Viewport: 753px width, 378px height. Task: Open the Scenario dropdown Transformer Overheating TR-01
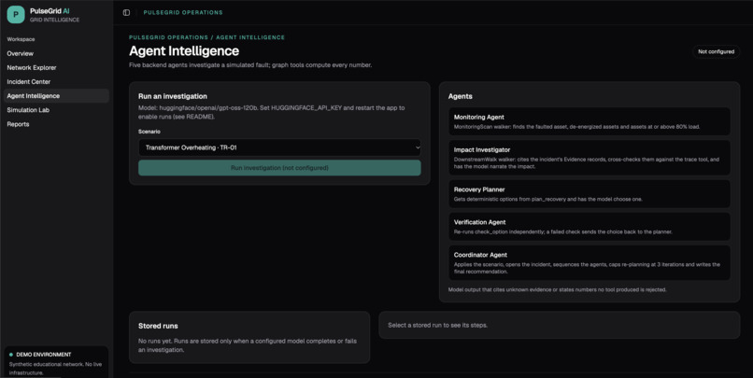point(279,147)
